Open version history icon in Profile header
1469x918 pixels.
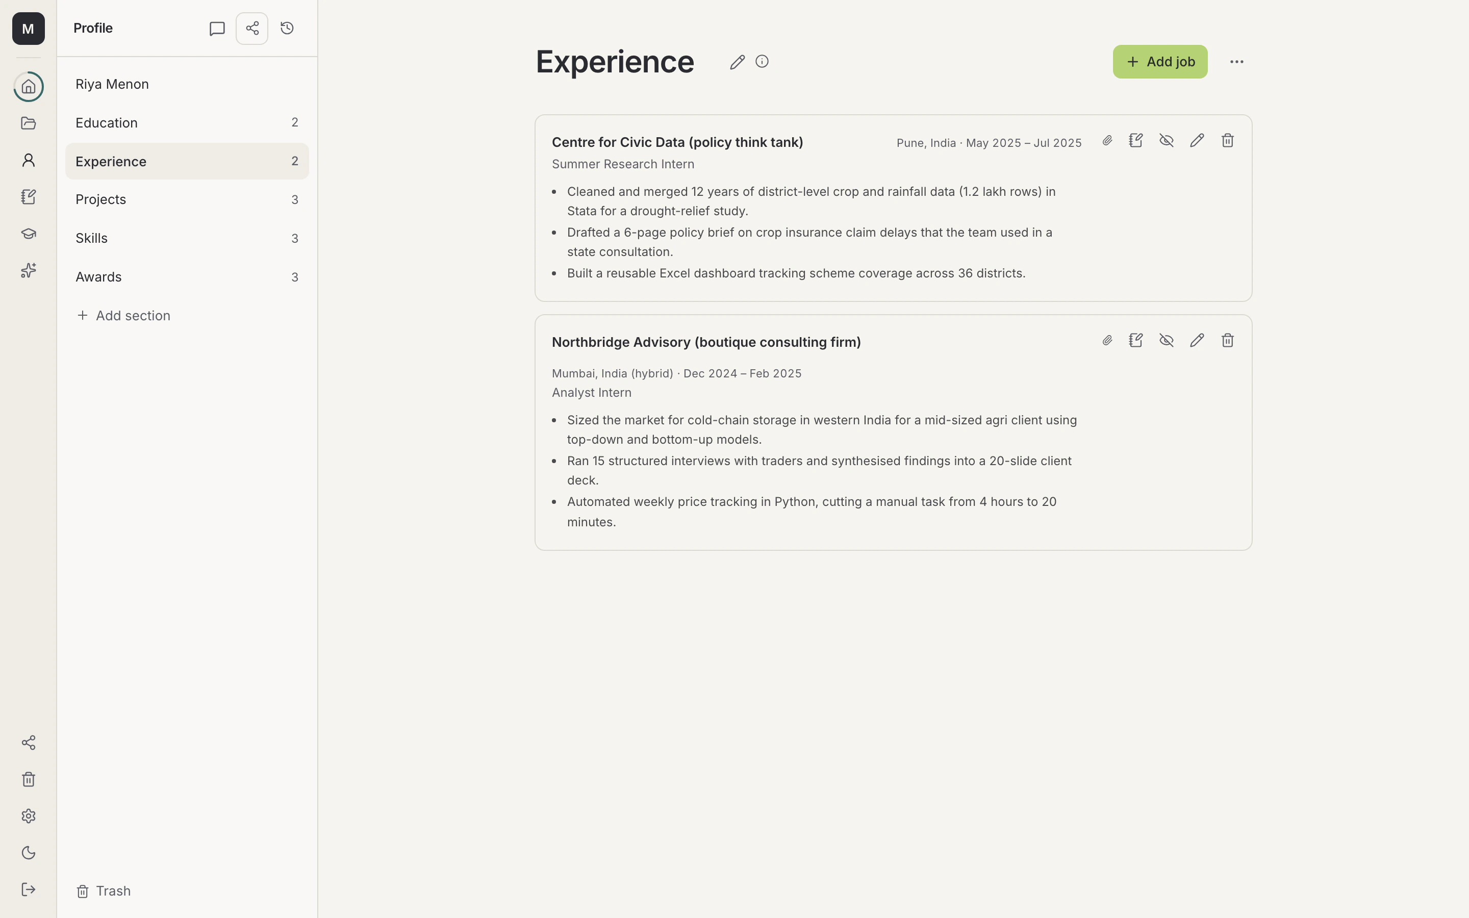(287, 29)
